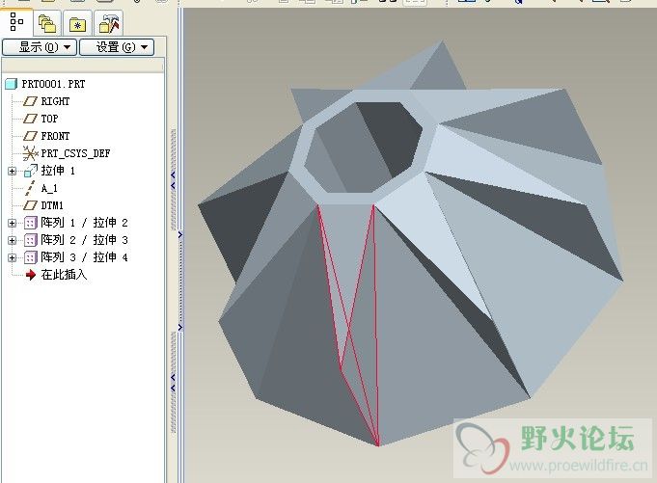Select the A_1 axis
Image resolution: width=657 pixels, height=483 pixels.
pyautogui.click(x=49, y=188)
